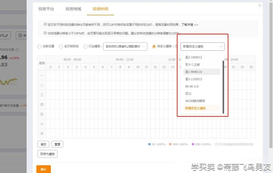Click the chevron arrow of the custom template dropdown

coord(221,47)
